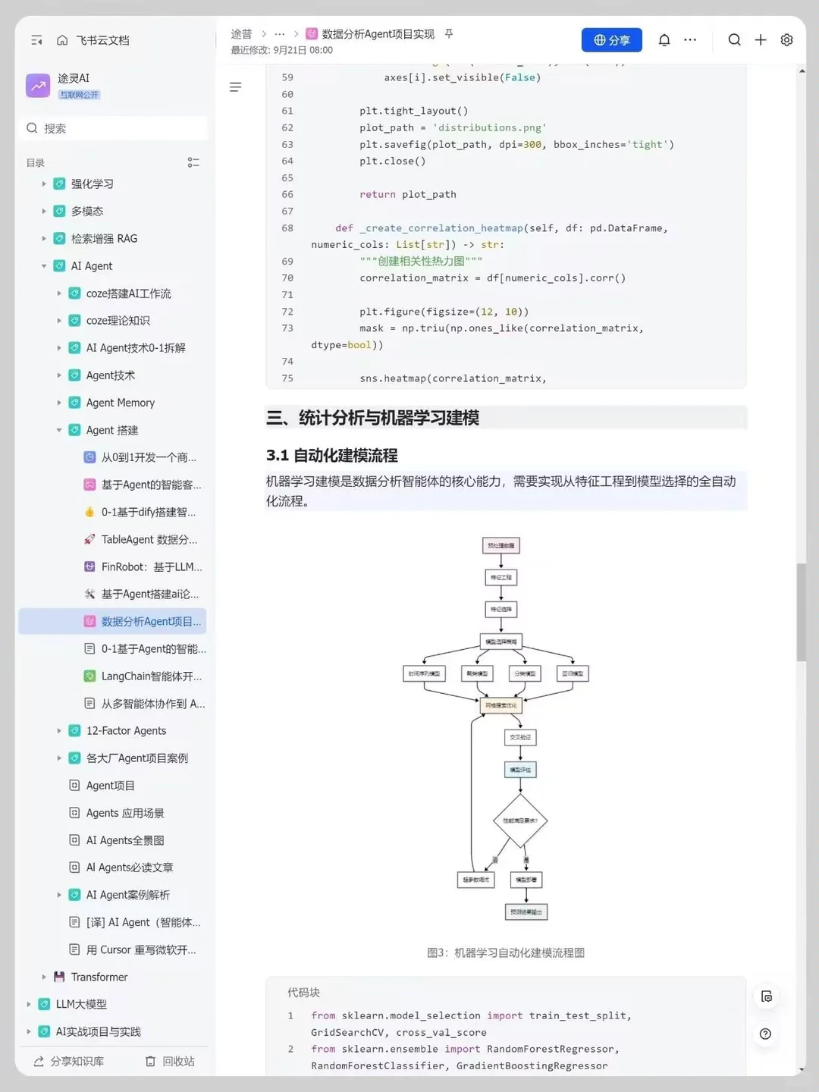The width and height of the screenshot is (819, 1092).
Task: Click the 代码块 label of lower code block
Action: point(303,992)
